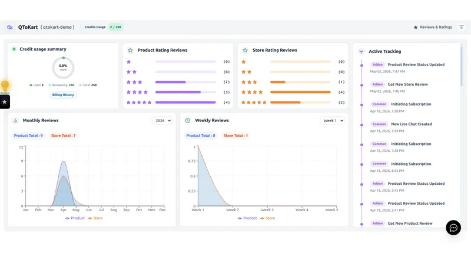Click the qtokart-demo store name text
Viewport: 471px width, 264px height.
pyautogui.click(x=57, y=27)
